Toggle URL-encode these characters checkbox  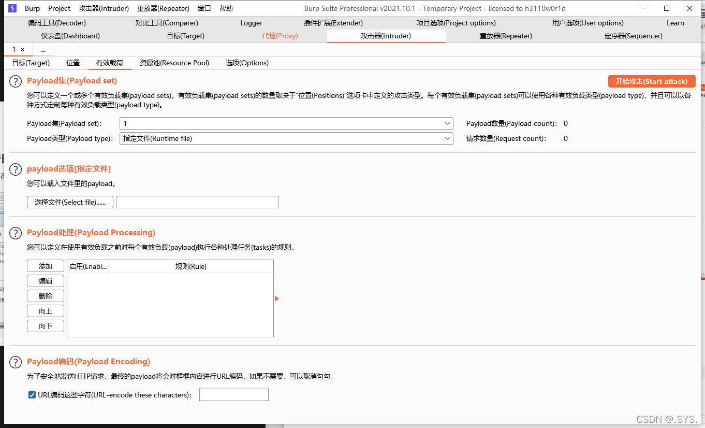click(x=32, y=395)
